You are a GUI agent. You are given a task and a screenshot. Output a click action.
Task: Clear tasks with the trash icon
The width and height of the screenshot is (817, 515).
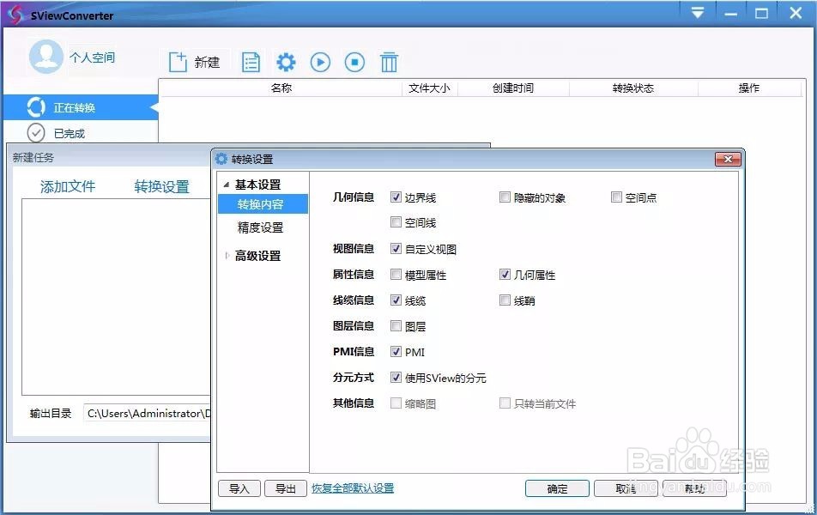(x=389, y=61)
